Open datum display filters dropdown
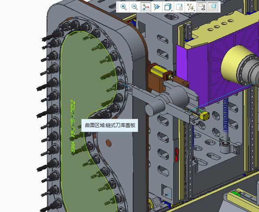The image size is (259, 212). (190, 7)
